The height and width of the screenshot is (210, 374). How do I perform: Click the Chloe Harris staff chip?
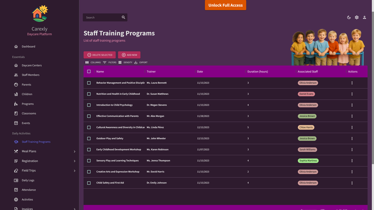pyautogui.click(x=306, y=127)
